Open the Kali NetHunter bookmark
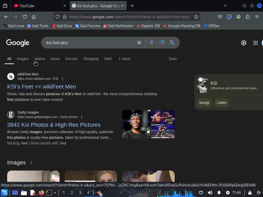263x197 pixels. tap(118, 26)
